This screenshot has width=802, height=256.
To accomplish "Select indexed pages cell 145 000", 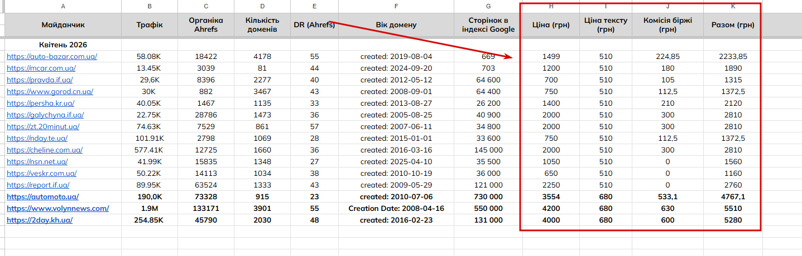I will point(488,150).
